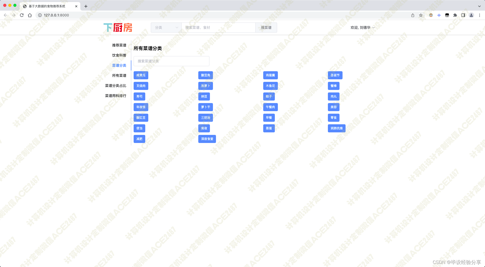The width and height of the screenshot is (485, 267).
Task: Select the 宵夜 category tag
Action: coord(204,128)
